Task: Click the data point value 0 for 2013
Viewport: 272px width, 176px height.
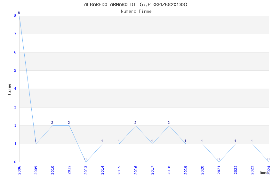Action: pos(85,159)
